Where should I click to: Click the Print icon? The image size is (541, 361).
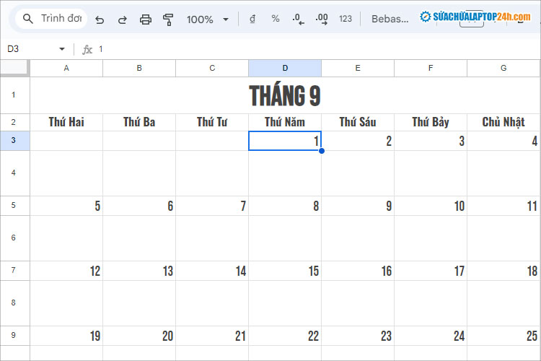point(145,19)
